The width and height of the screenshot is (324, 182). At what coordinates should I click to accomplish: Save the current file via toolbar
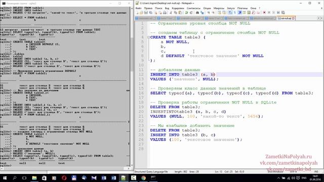(146, 13)
